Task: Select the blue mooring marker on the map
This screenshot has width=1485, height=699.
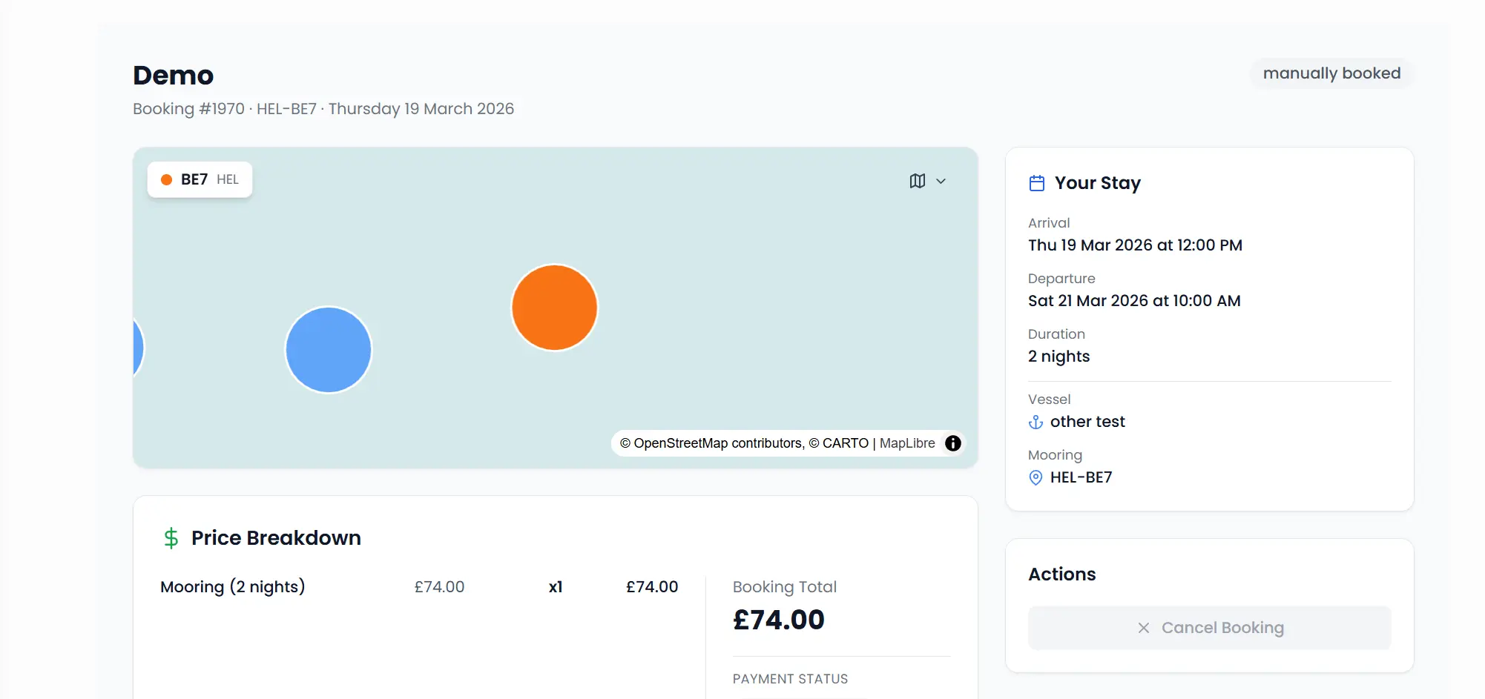Action: pyautogui.click(x=328, y=349)
